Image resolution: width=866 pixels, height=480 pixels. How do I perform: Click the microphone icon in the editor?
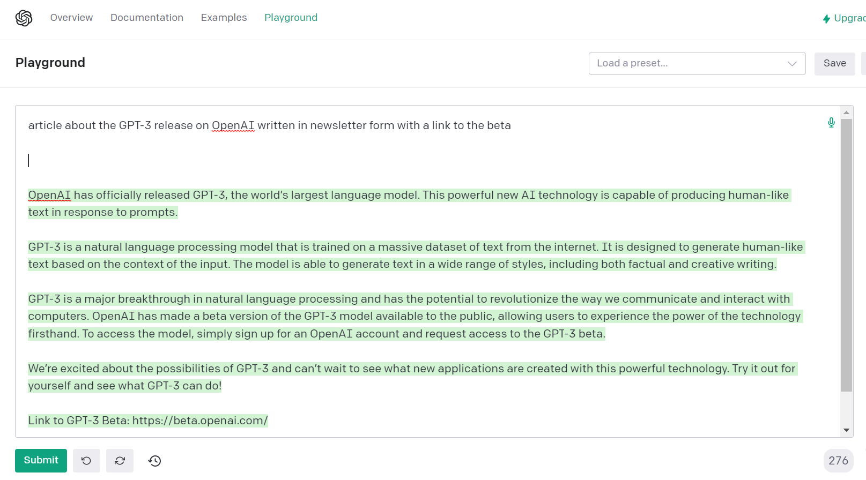click(x=831, y=123)
